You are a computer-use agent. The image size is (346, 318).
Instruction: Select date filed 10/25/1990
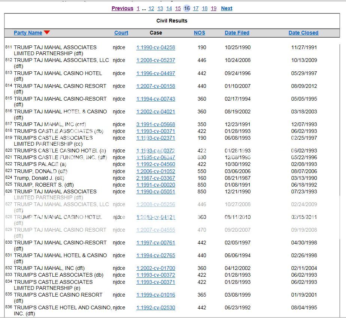tap(238, 47)
